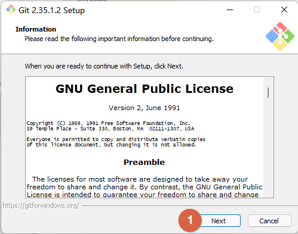Viewport: 298px width, 234px height.
Task: Minimize the Git Setup window
Action: tap(230, 10)
